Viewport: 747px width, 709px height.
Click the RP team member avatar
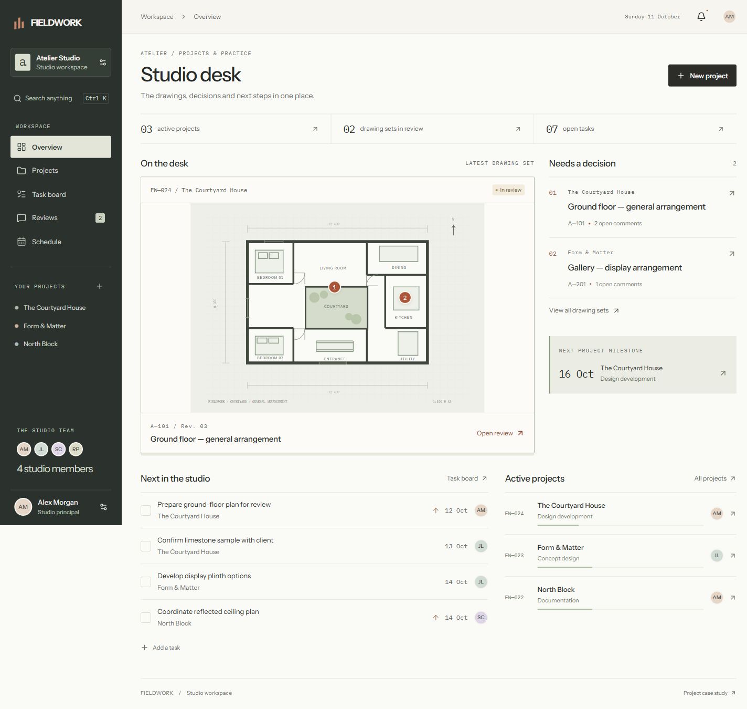(x=76, y=449)
